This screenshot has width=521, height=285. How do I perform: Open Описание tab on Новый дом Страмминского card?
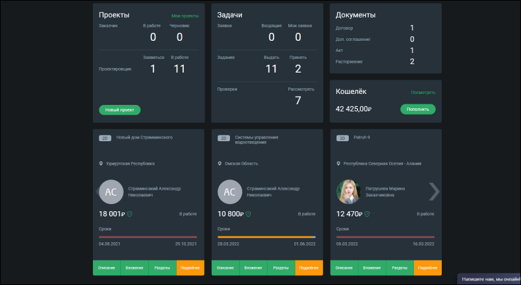point(107,268)
